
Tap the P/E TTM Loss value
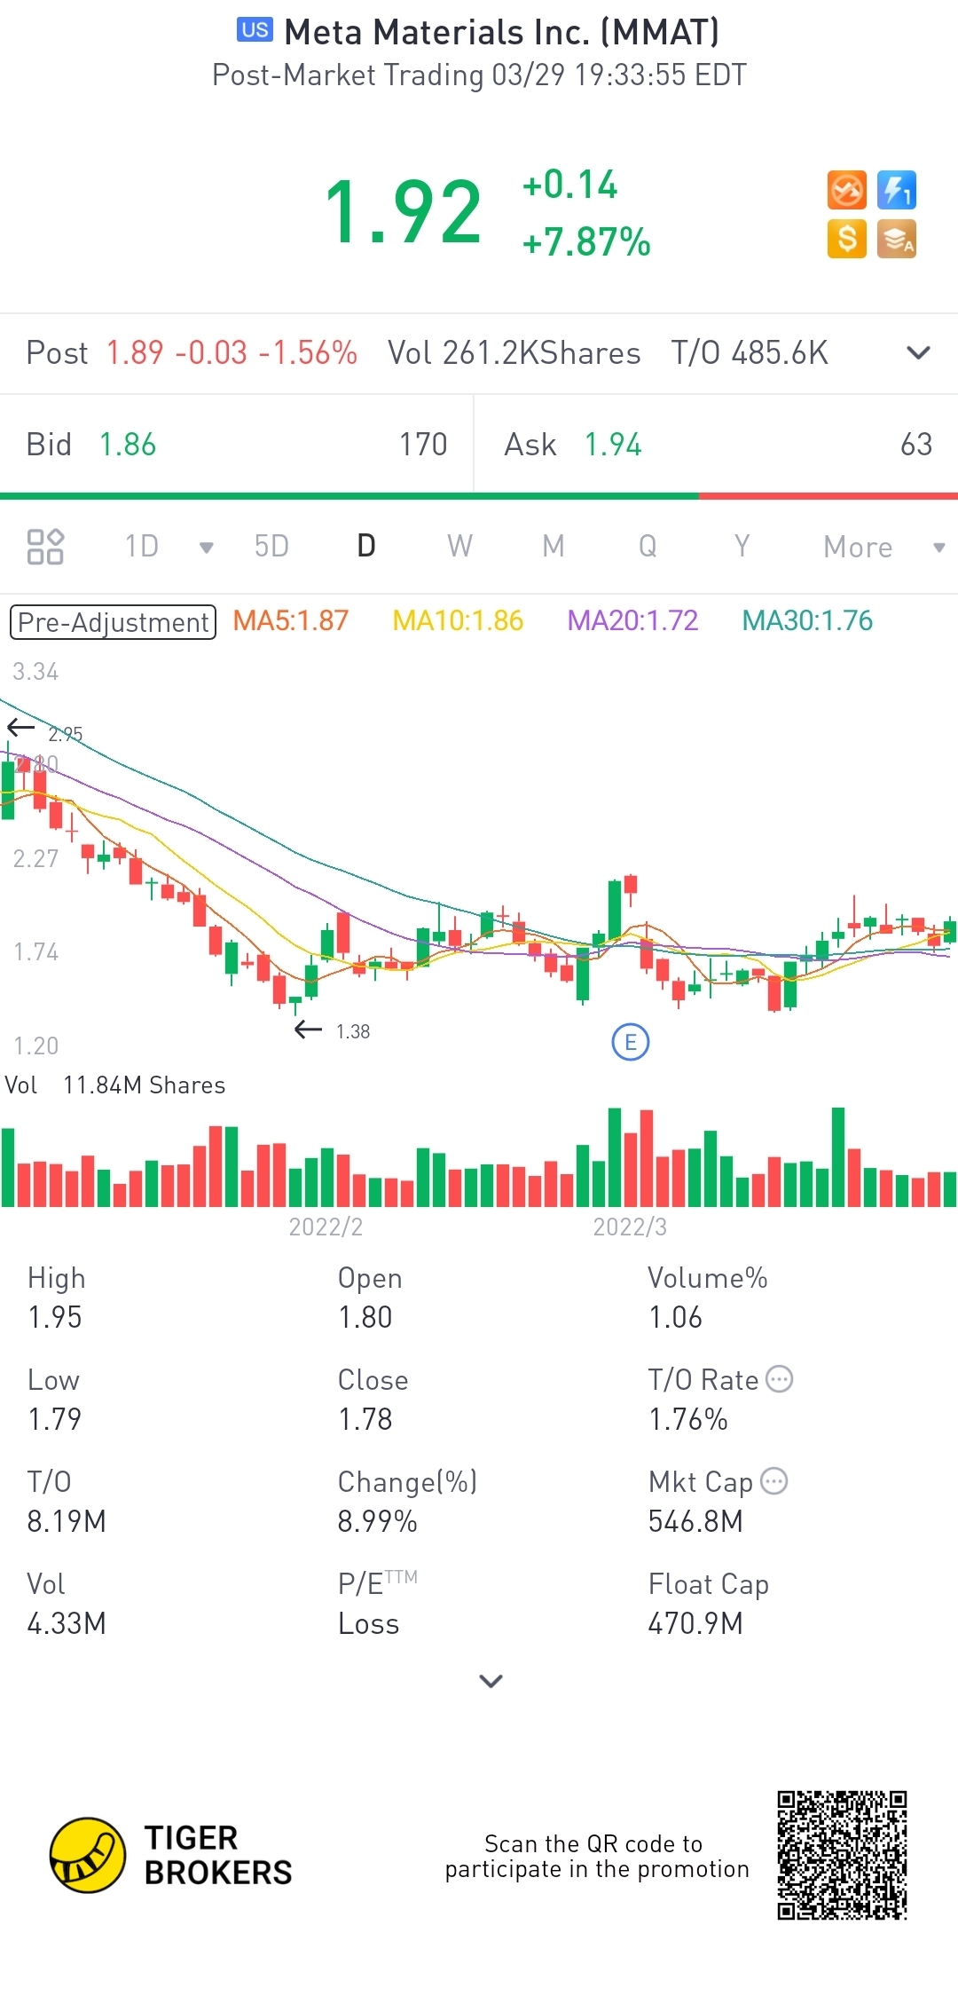click(368, 1624)
